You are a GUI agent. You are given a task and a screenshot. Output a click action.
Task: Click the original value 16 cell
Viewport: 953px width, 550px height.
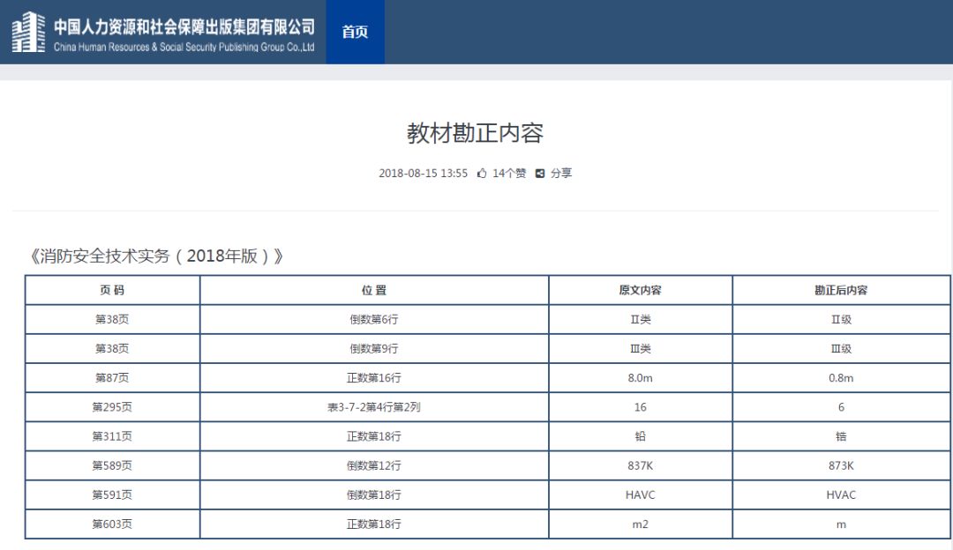(x=641, y=406)
